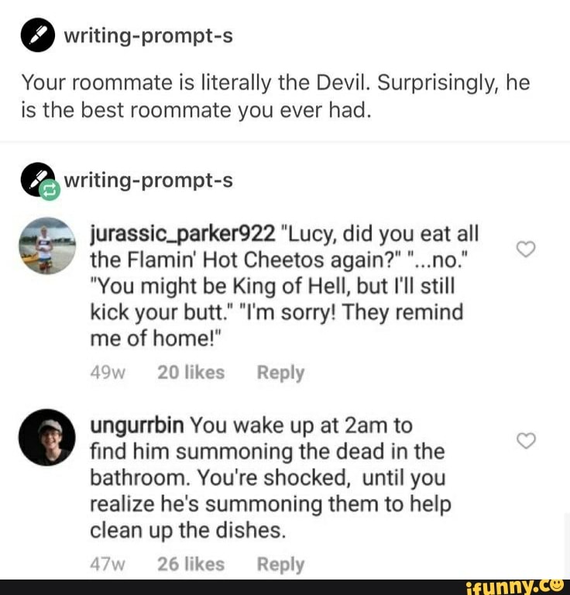View ungurrbin's profile picture
Image resolution: width=570 pixels, height=595 pixels.
coord(47,437)
